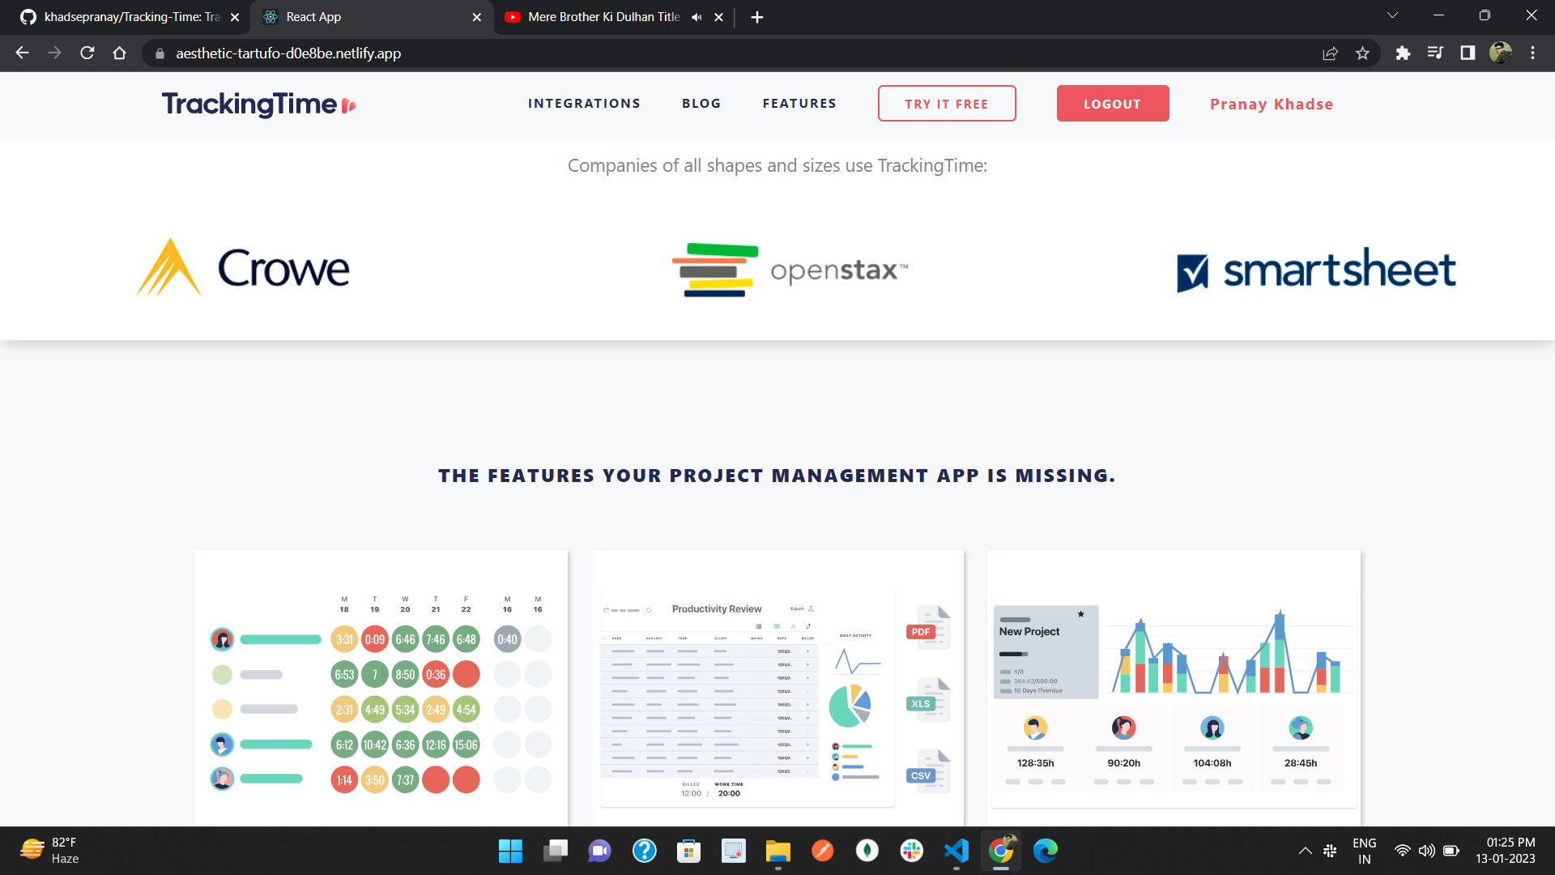Click the TRY IT FREE button

946,104
